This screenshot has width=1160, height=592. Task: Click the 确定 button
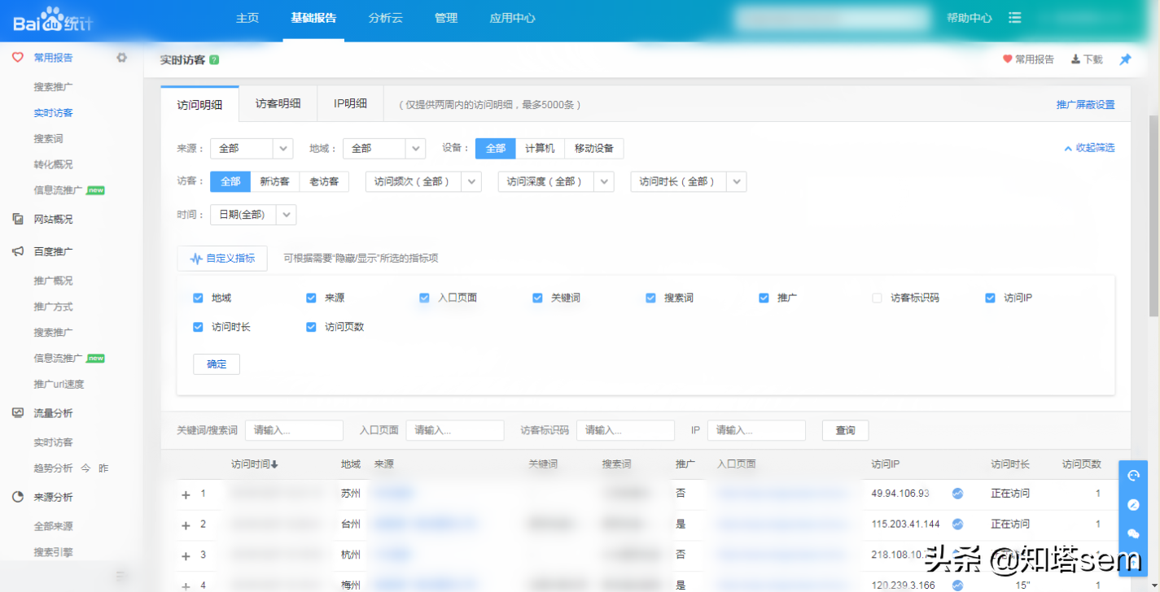(217, 364)
